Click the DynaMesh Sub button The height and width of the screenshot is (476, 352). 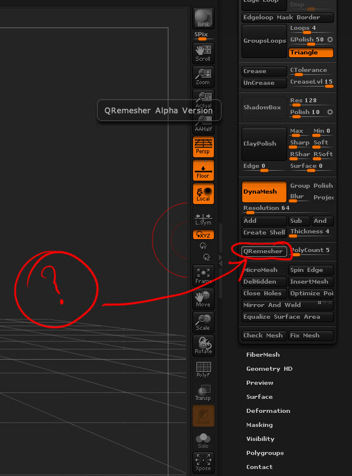pos(299,220)
